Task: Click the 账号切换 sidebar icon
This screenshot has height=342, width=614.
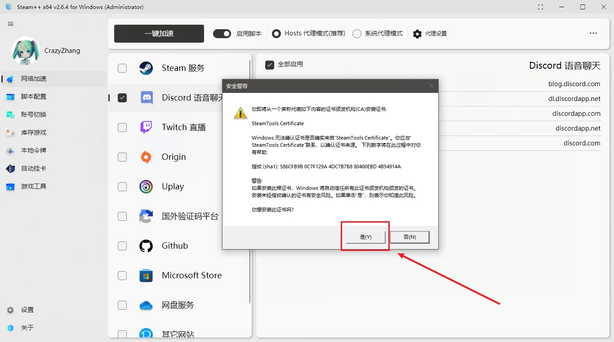Action: [10, 114]
